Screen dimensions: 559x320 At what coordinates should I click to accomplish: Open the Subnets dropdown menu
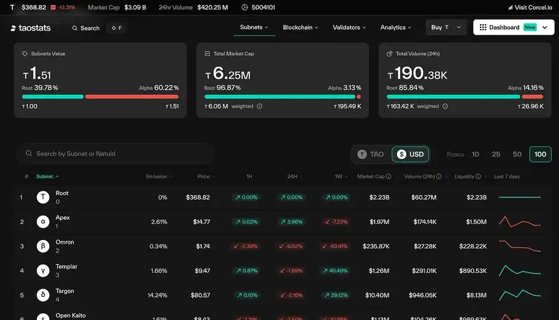[255, 27]
